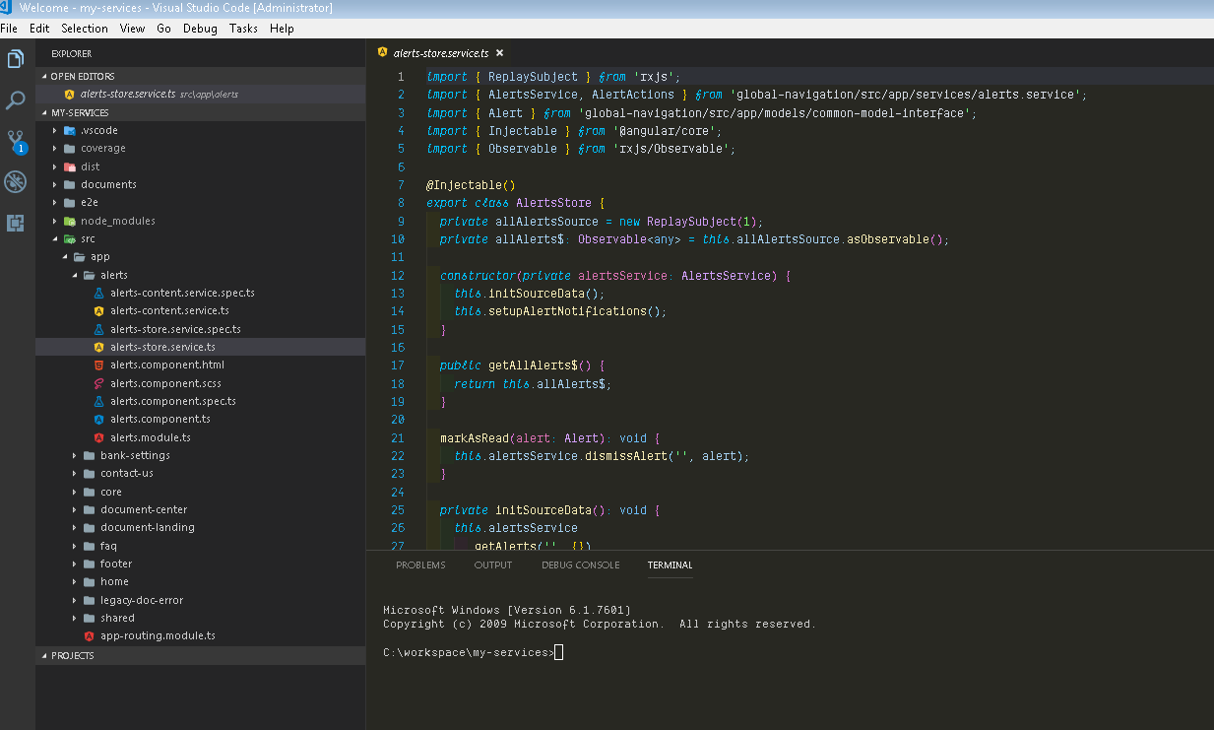This screenshot has height=730, width=1214.
Task: Click the terminal prompt input area
Action: point(561,651)
